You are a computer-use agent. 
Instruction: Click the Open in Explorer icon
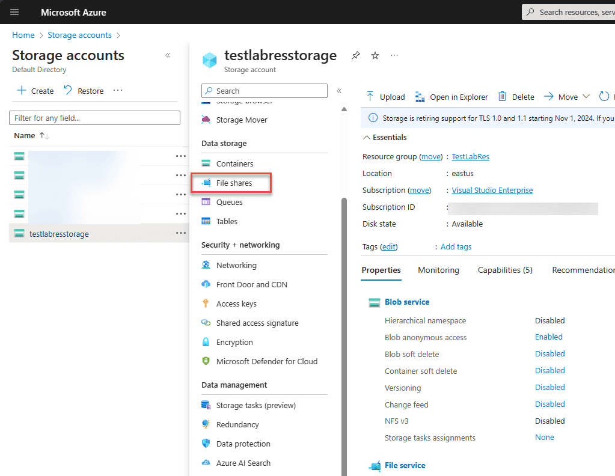(420, 97)
